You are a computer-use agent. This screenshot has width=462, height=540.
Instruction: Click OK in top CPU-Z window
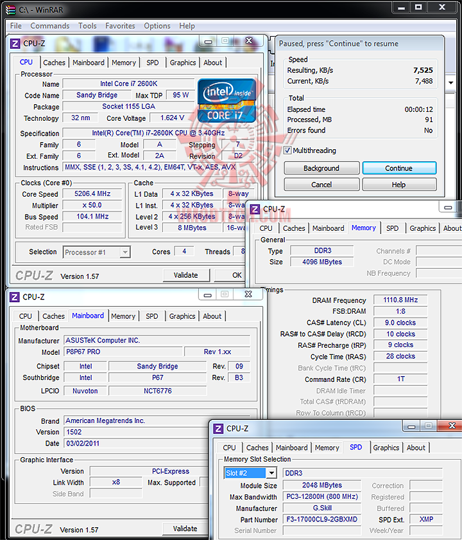(230, 275)
